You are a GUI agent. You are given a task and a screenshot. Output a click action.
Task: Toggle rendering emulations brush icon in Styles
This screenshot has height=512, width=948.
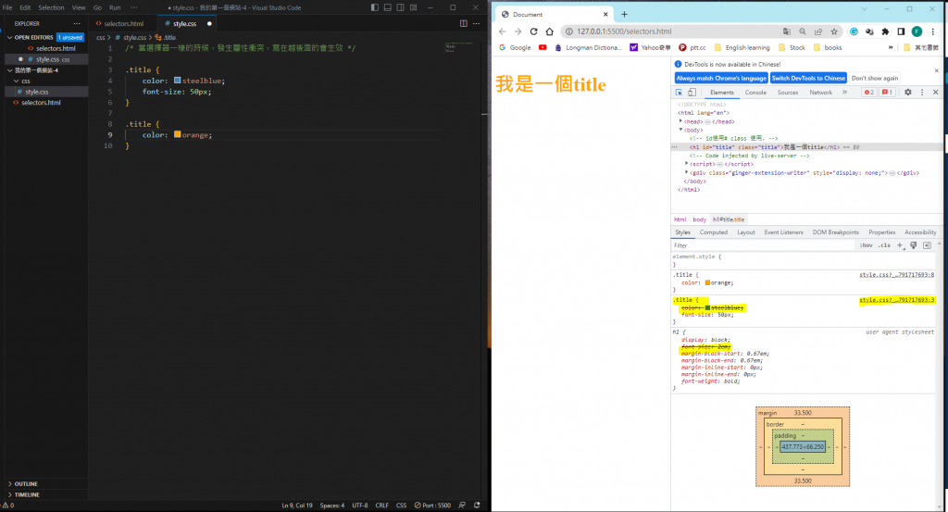[914, 245]
